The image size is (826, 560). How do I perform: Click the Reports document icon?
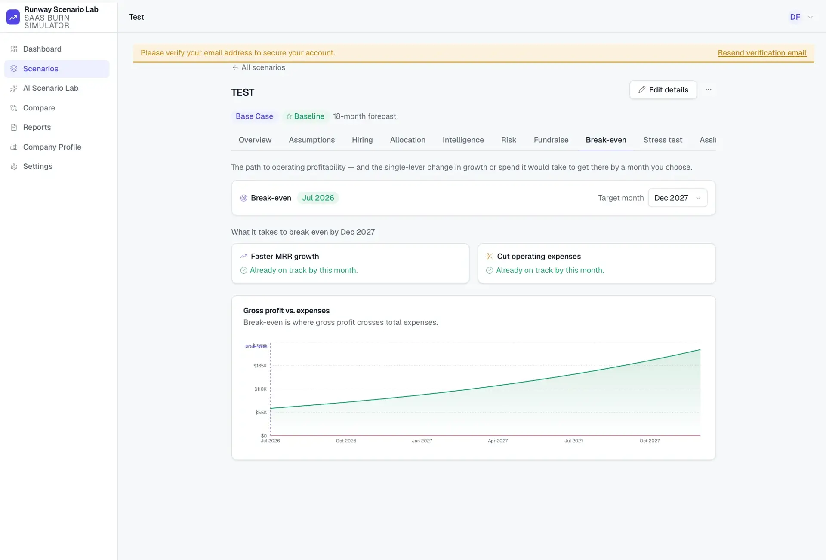pos(14,127)
